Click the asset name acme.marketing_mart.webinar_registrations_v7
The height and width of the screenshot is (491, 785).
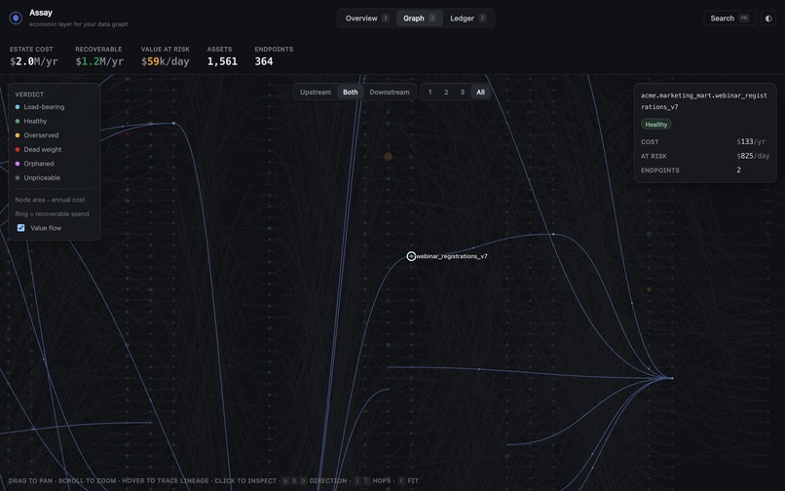[704, 101]
